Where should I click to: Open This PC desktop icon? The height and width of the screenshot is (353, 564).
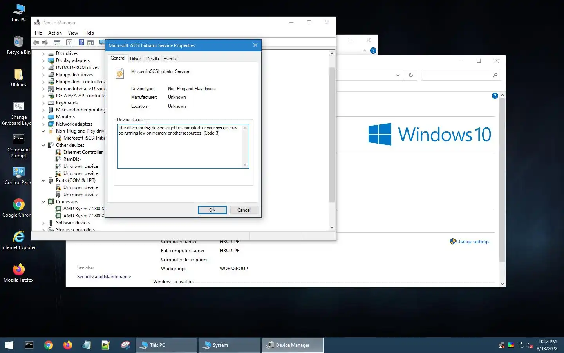pos(18,13)
